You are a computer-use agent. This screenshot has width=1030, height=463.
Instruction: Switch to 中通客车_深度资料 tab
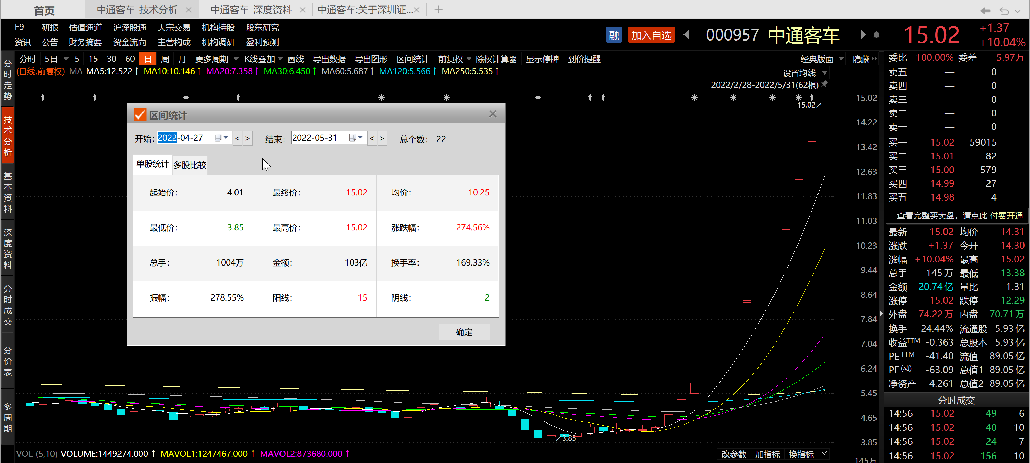(251, 10)
